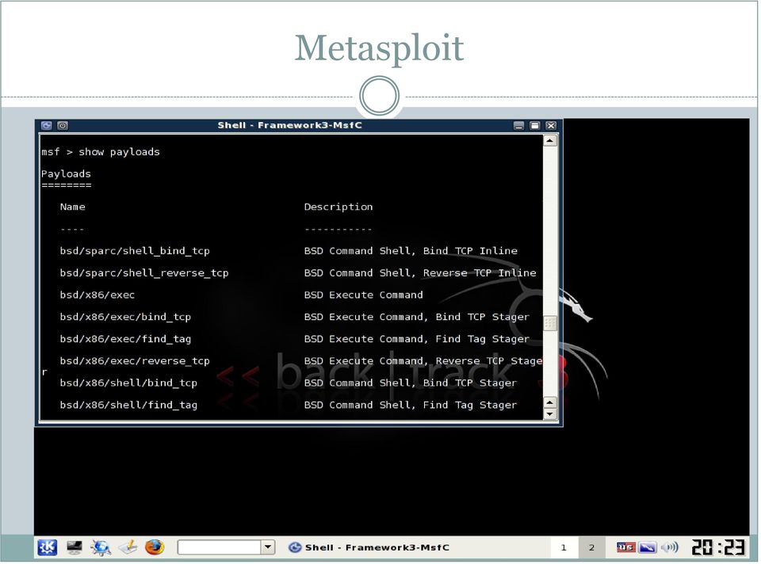Click the Shell - Framework3-MsfC window title bar
The image size is (761, 564).
[290, 125]
